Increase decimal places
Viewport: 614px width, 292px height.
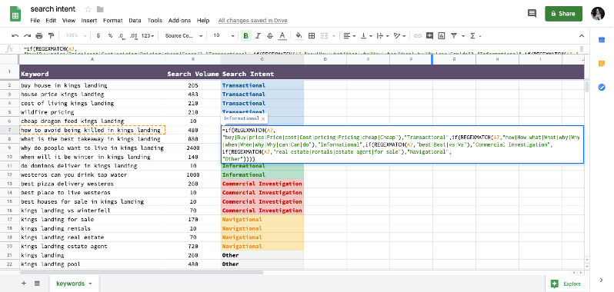[x=134, y=36]
